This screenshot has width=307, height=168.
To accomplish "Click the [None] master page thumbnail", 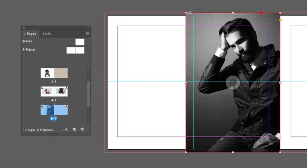I will coord(80,42).
